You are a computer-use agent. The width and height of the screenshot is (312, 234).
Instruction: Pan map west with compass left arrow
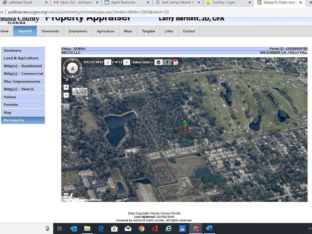click(64, 68)
